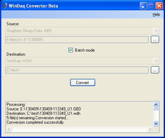This screenshot has width=165, height=138.
Task: Expand the WinDaq WDH destination dropdown
Action: coord(156,61)
